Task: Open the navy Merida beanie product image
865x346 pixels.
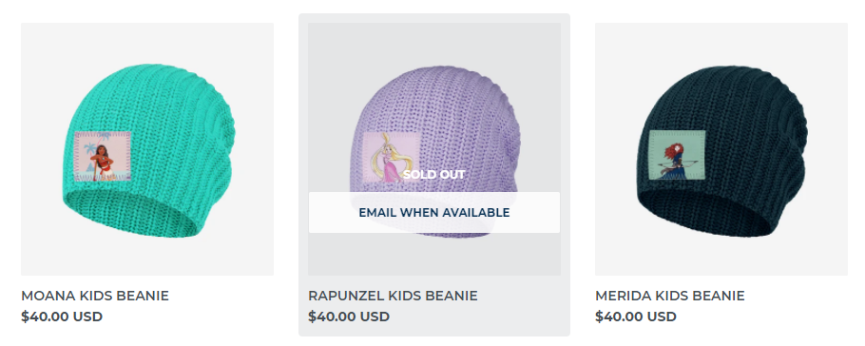Action: tap(721, 149)
